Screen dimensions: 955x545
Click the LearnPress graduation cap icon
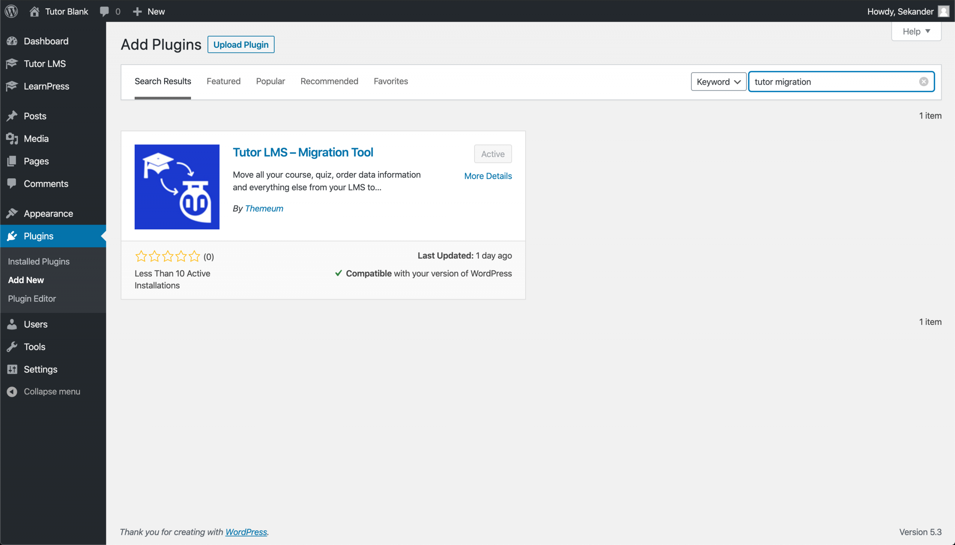[12, 86]
